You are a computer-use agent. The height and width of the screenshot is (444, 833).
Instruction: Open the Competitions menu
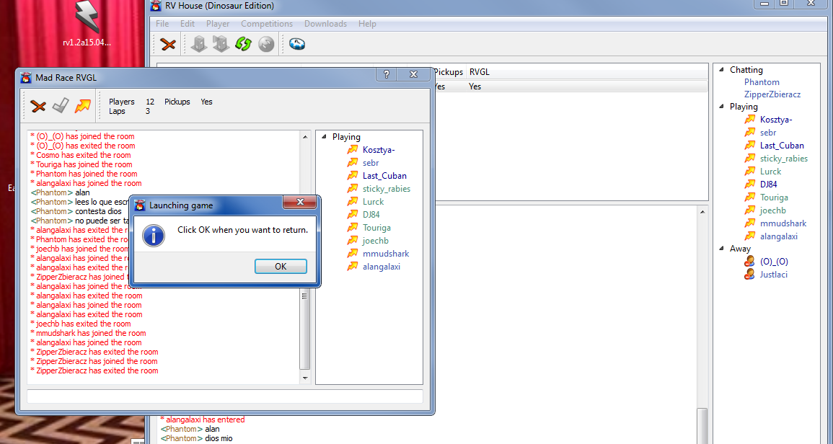pos(267,24)
